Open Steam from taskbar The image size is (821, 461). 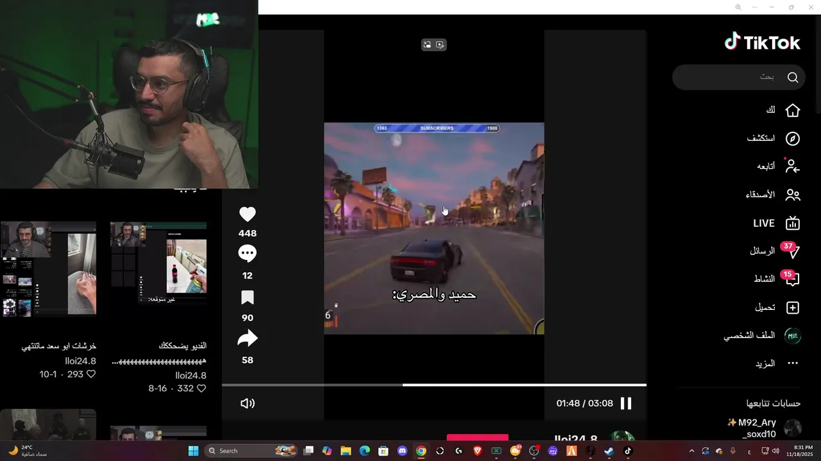609,451
